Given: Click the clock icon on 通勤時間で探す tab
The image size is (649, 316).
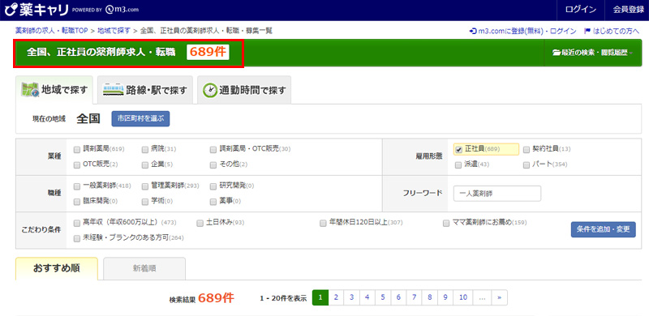Looking at the screenshot, I should click(x=210, y=90).
